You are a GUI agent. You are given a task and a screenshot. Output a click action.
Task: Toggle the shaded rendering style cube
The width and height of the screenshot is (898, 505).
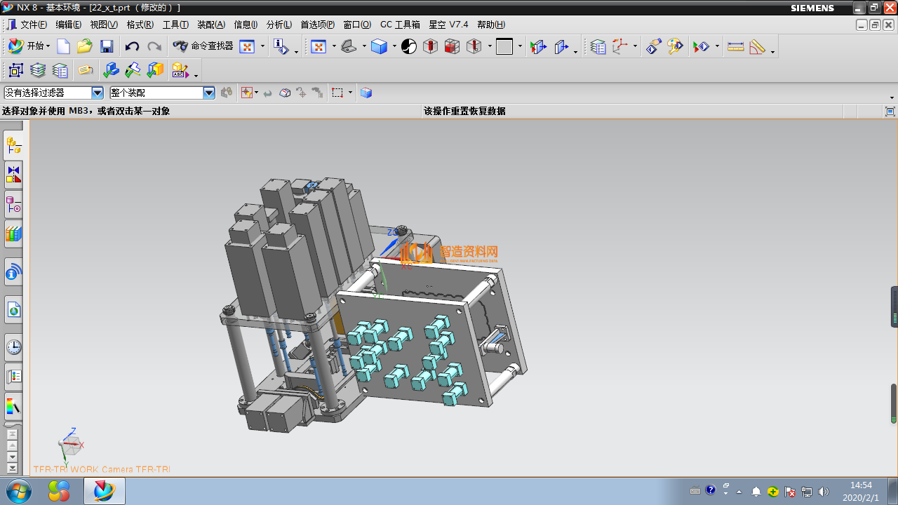tap(379, 47)
